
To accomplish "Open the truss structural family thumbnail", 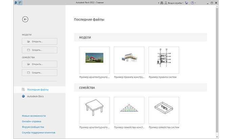I will [129, 110].
